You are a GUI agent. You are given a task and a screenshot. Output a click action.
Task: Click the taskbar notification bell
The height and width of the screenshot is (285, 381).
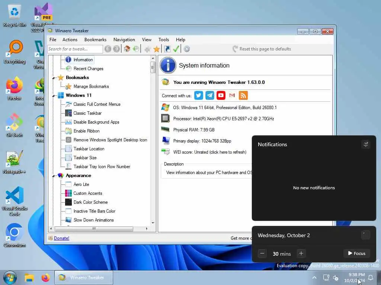(371, 278)
